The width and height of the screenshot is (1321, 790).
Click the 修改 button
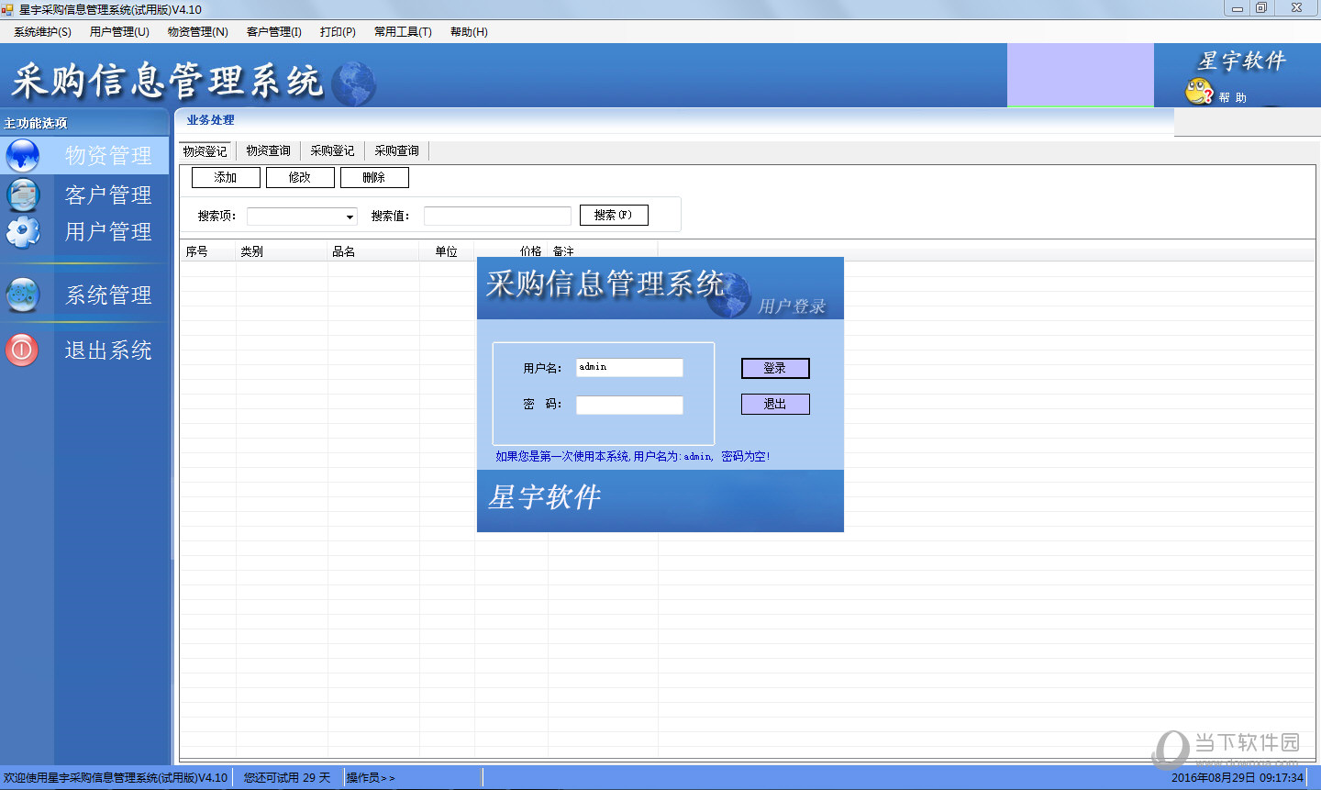[300, 177]
